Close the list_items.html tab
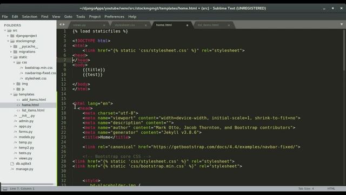Image resolution: width=346 pixels, height=195 pixels. tap(229, 25)
